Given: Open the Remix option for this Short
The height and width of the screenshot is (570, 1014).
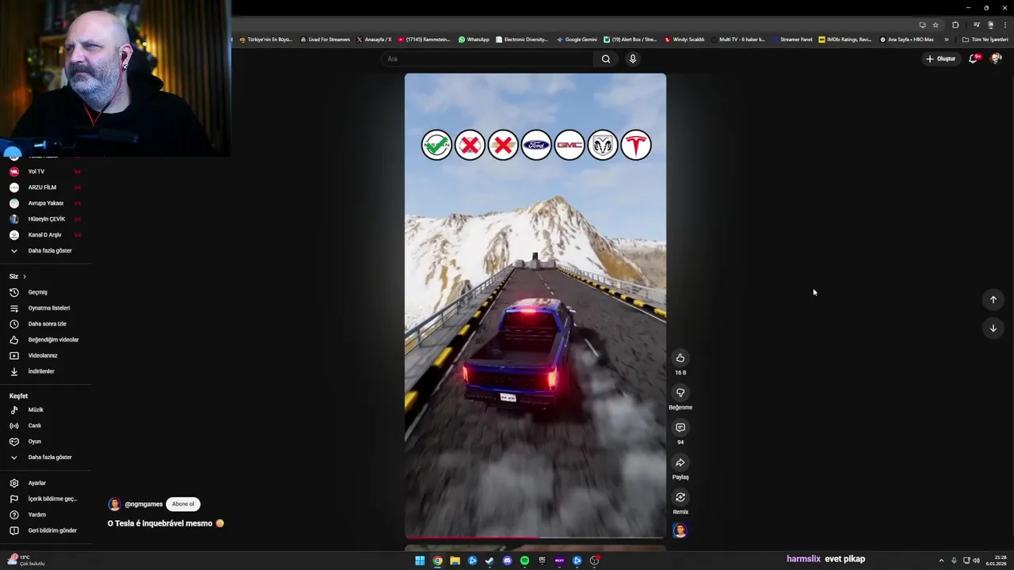Looking at the screenshot, I should (x=680, y=497).
